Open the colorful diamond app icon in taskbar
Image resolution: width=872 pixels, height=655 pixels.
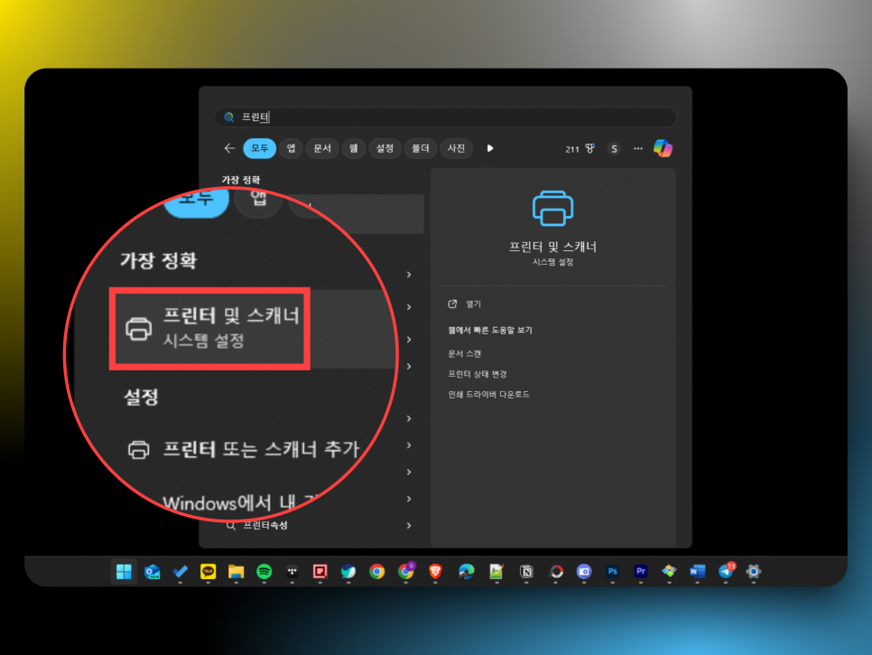click(x=669, y=572)
